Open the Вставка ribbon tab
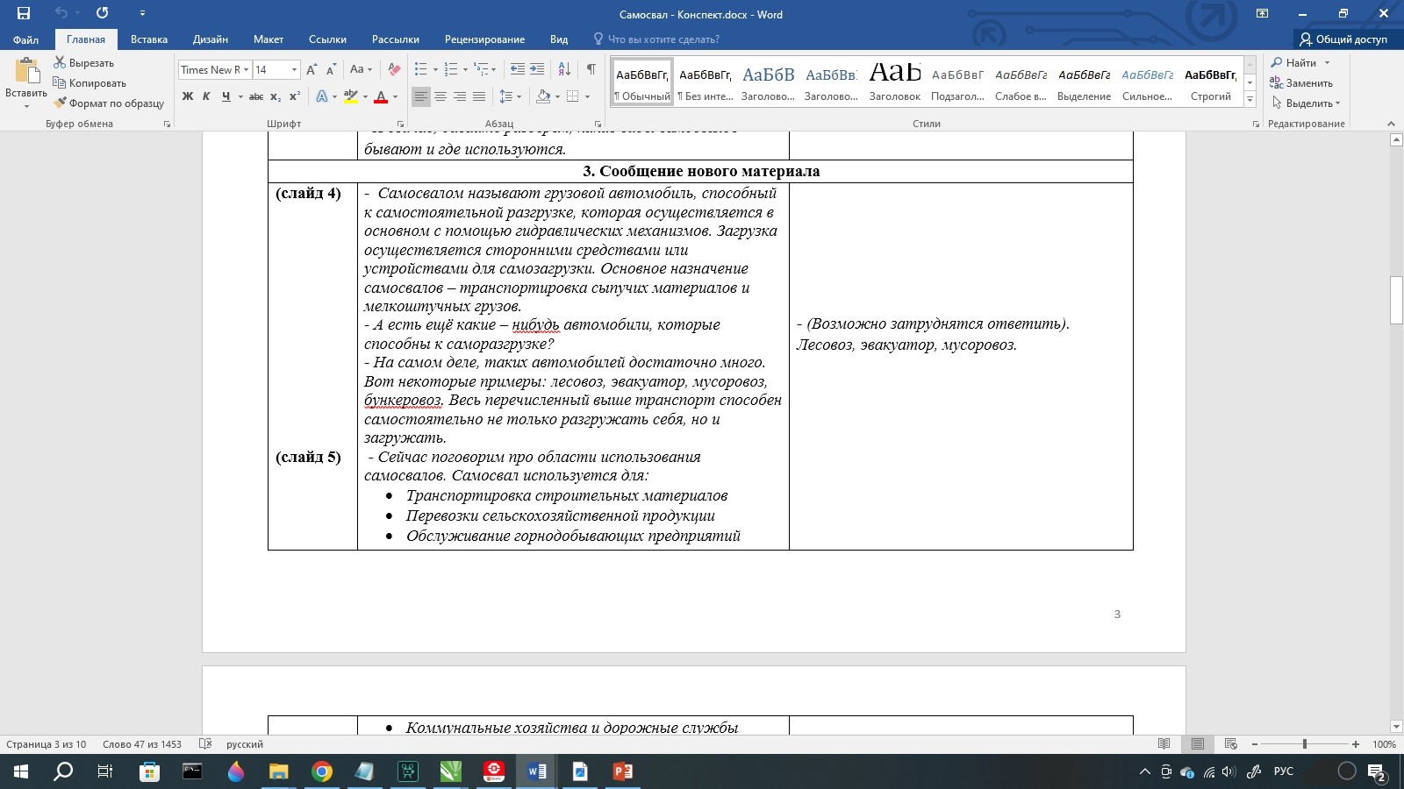1404x789 pixels. pos(149,39)
